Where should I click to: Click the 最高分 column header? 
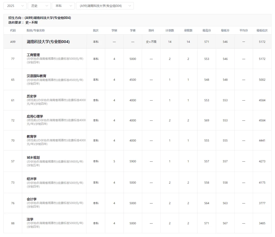point(207,30)
